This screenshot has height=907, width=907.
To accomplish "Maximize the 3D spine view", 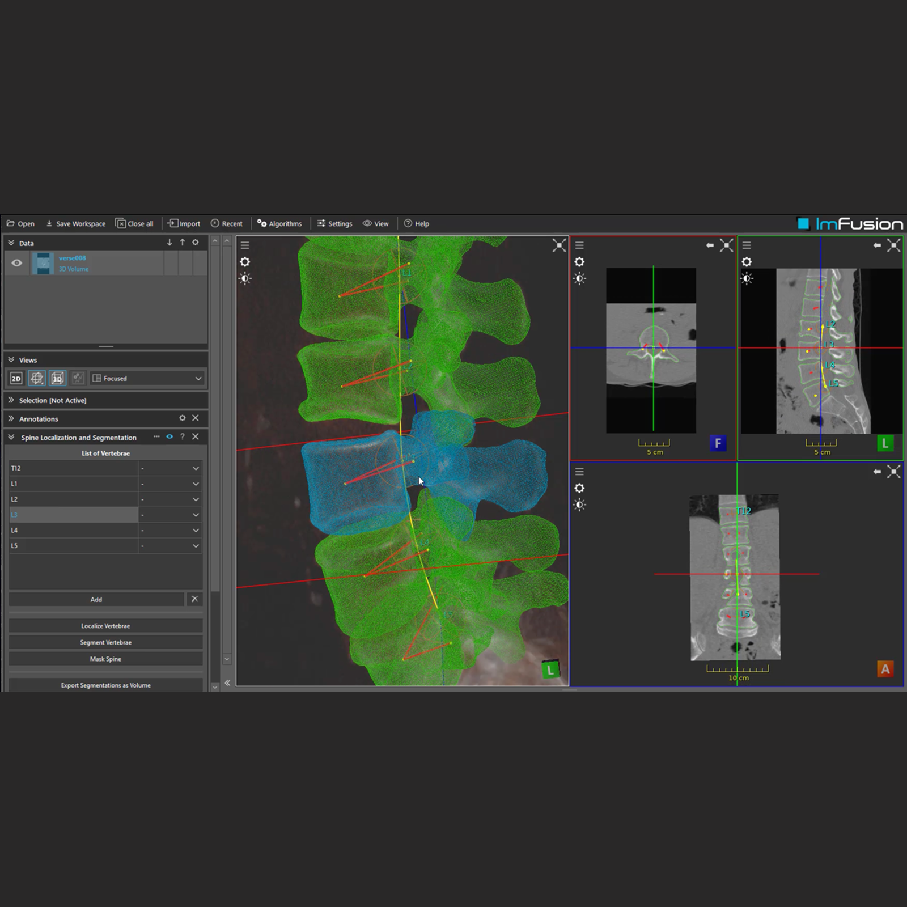I will 559,245.
